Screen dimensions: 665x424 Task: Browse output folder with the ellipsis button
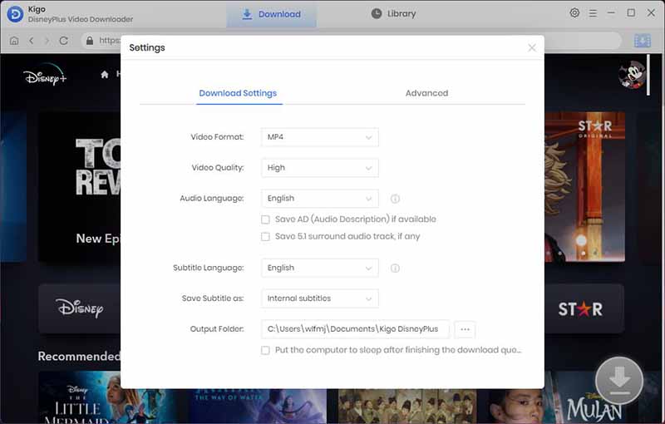pos(465,329)
